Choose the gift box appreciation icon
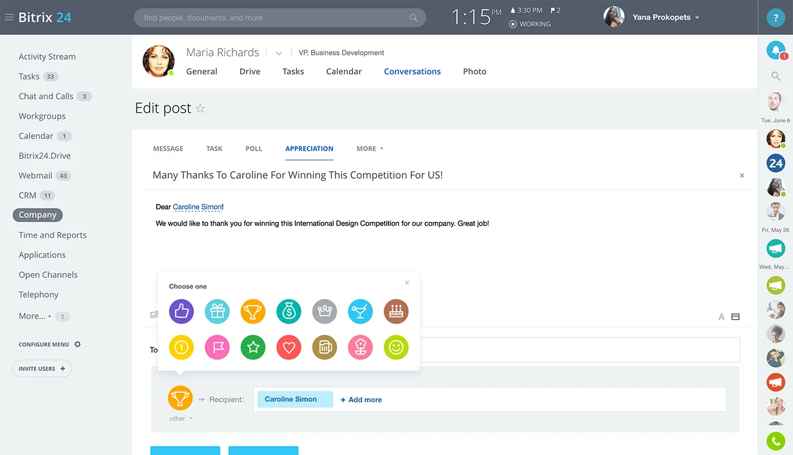Screen dimensions: 793x455 point(217,312)
